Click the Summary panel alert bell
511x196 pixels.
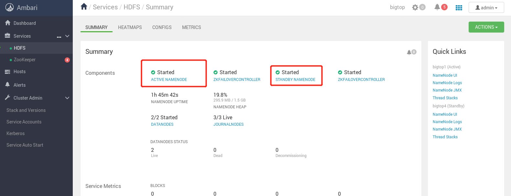[x=409, y=52]
